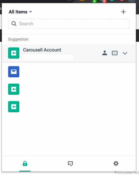Open the last green login item
The image size is (139, 175).
(14, 107)
